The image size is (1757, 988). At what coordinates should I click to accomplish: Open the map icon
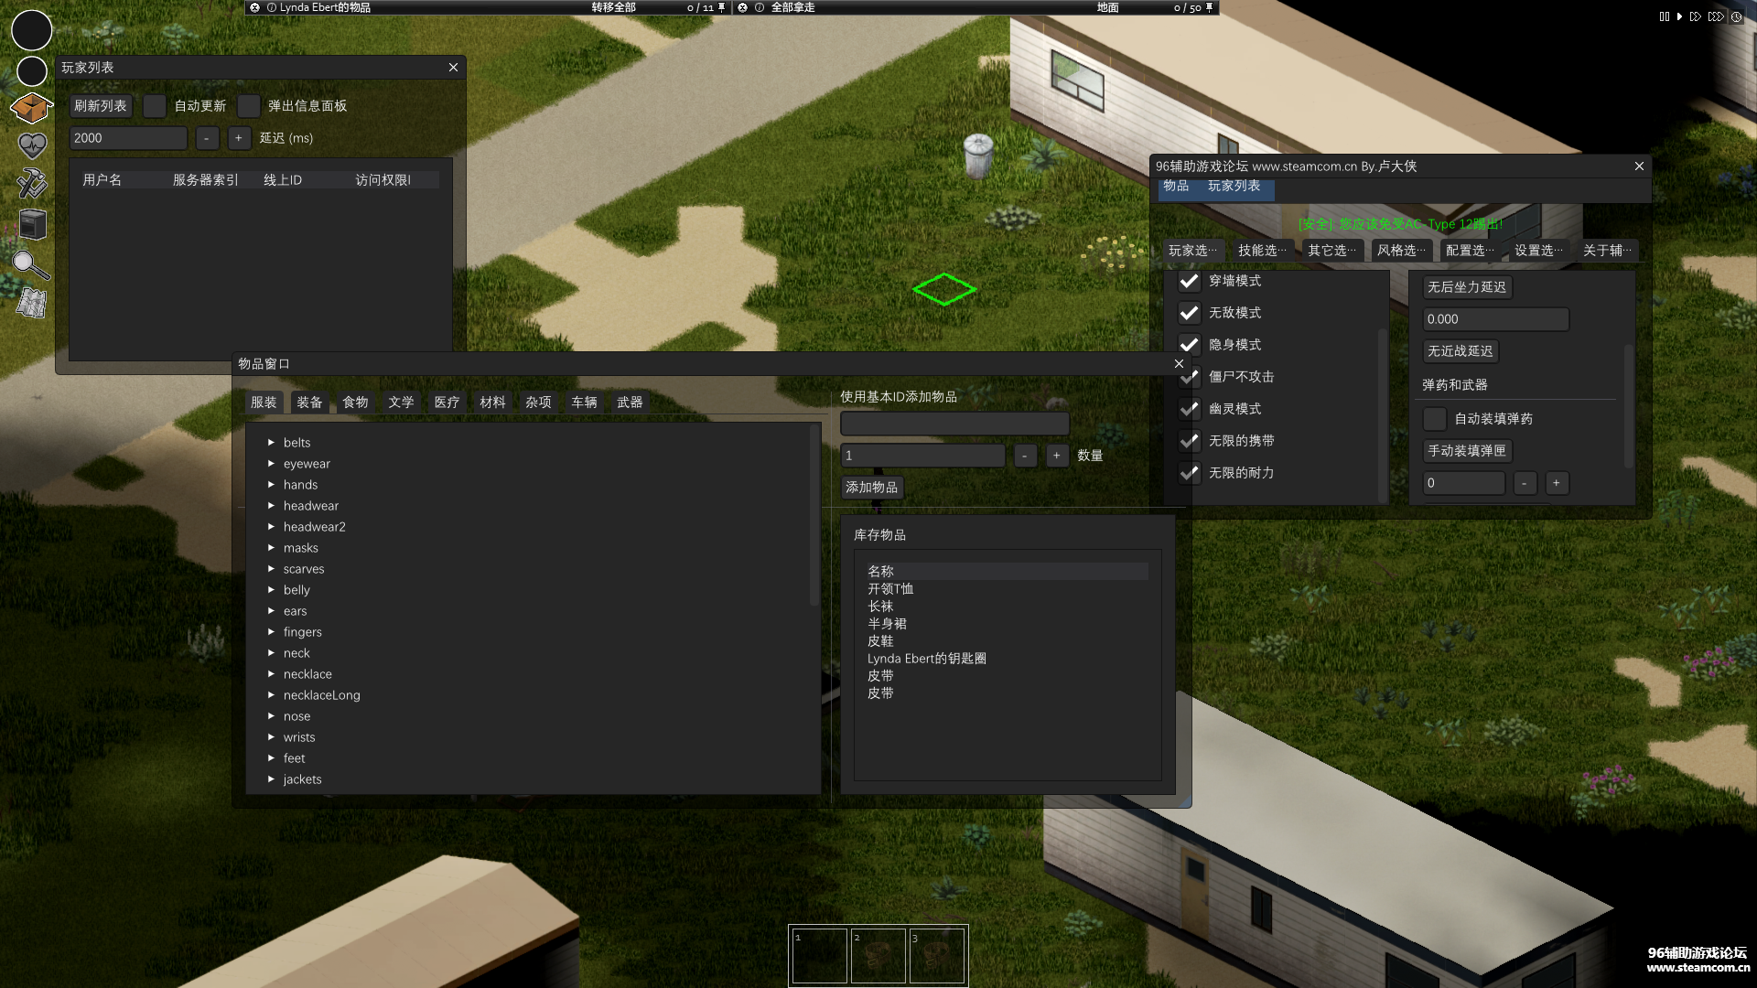(x=32, y=303)
